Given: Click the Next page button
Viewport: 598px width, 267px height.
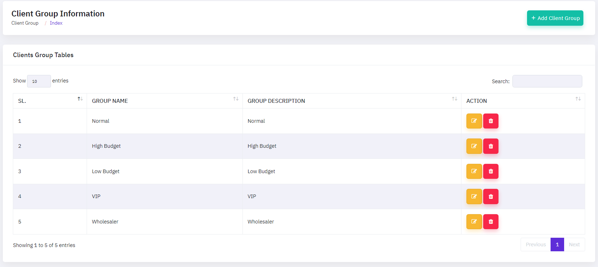Looking at the screenshot, I should pyautogui.click(x=574, y=245).
